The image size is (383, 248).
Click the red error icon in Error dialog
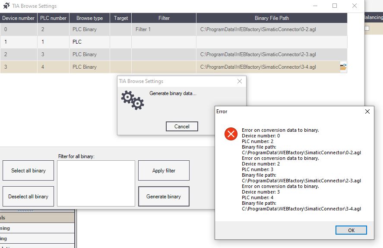click(231, 134)
